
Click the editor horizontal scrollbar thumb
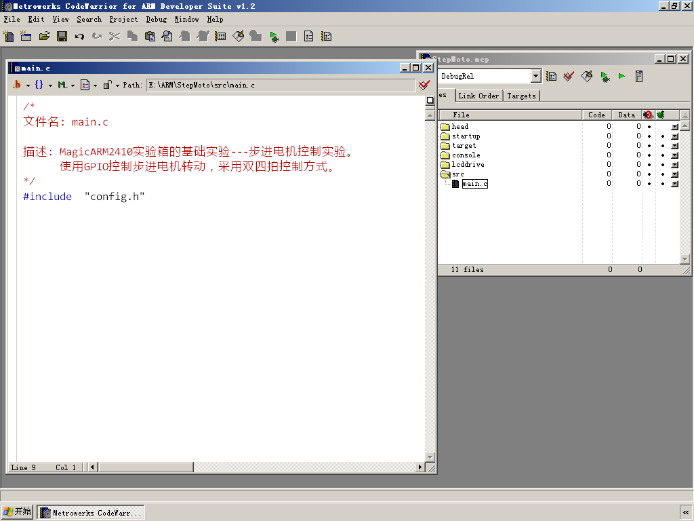pyautogui.click(x=146, y=467)
